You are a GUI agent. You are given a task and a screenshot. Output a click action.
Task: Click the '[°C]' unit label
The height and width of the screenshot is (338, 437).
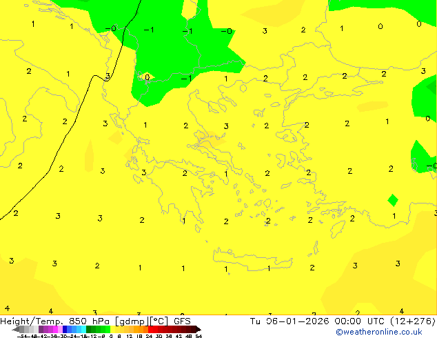[159, 321]
